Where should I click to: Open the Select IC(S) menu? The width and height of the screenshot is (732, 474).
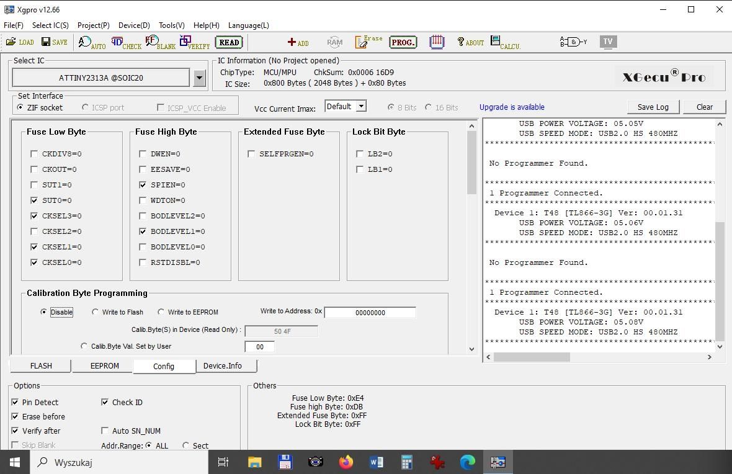coord(50,25)
